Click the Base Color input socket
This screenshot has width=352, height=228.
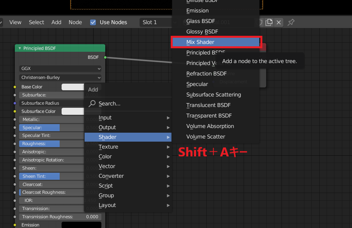(15, 87)
